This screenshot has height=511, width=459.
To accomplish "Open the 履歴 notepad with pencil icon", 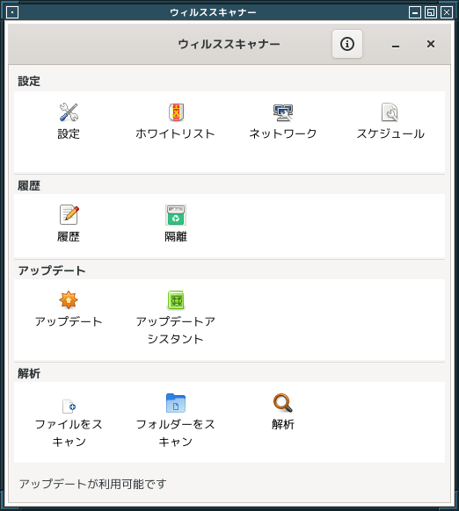I will pyautogui.click(x=69, y=215).
